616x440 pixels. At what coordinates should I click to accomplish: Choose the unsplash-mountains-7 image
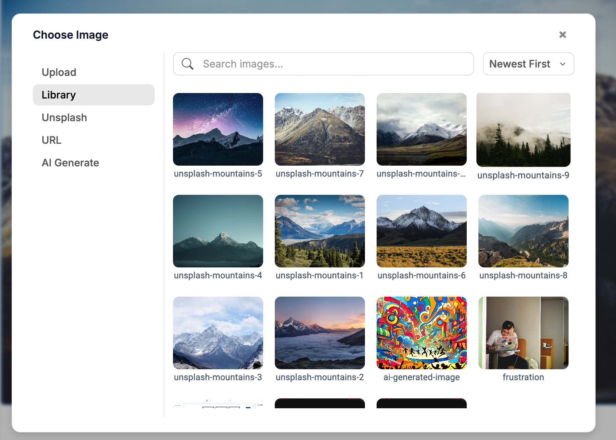coord(320,129)
